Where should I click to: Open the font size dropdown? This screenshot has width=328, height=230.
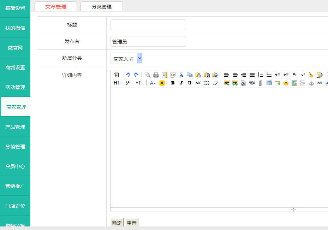pos(139,83)
